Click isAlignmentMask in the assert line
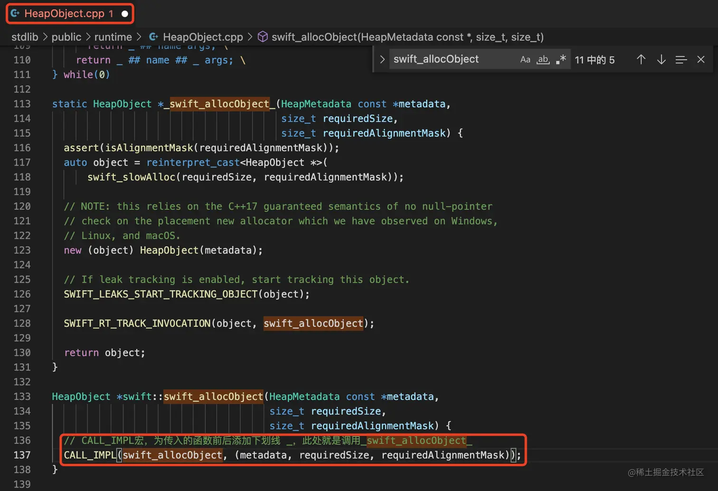 (149, 148)
